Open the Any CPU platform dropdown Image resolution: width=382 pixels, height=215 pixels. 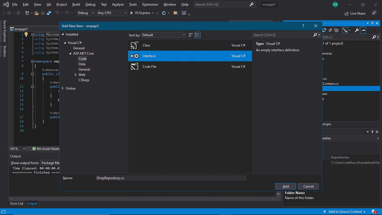tap(112, 13)
